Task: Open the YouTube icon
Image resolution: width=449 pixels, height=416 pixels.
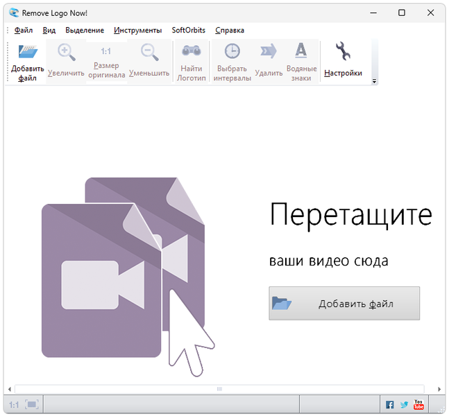Action: click(x=418, y=404)
